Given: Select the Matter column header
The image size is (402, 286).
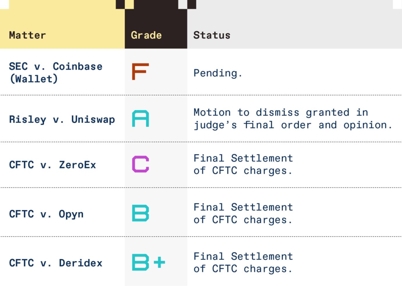Looking at the screenshot, I should point(27,35).
